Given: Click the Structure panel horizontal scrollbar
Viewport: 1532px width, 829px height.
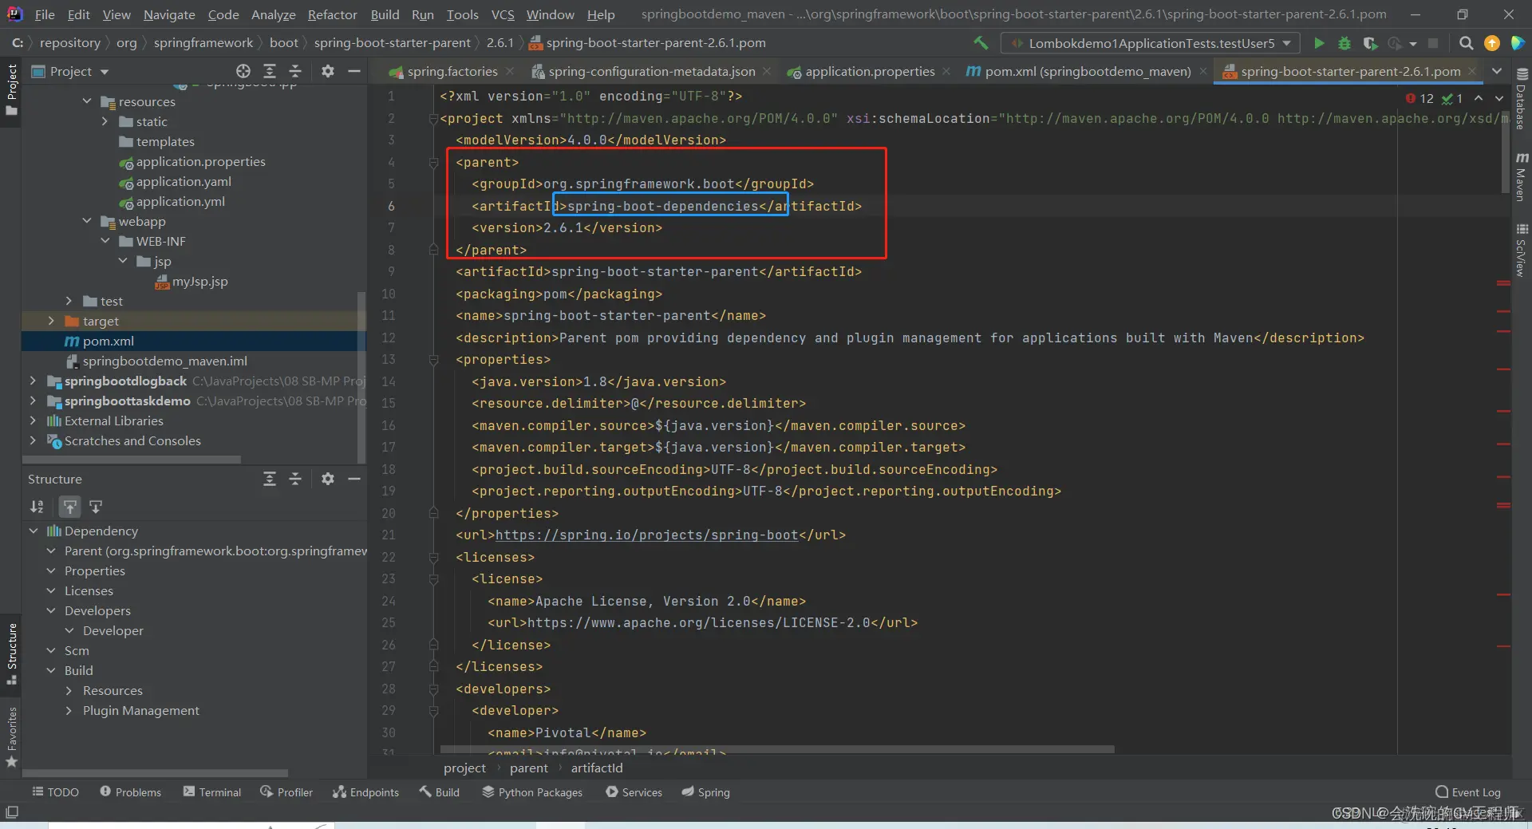Looking at the screenshot, I should point(155,772).
